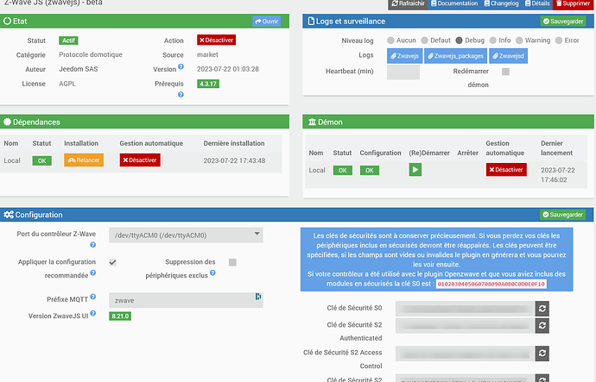Select the Info log level
The width and height of the screenshot is (596, 382).
[493, 41]
